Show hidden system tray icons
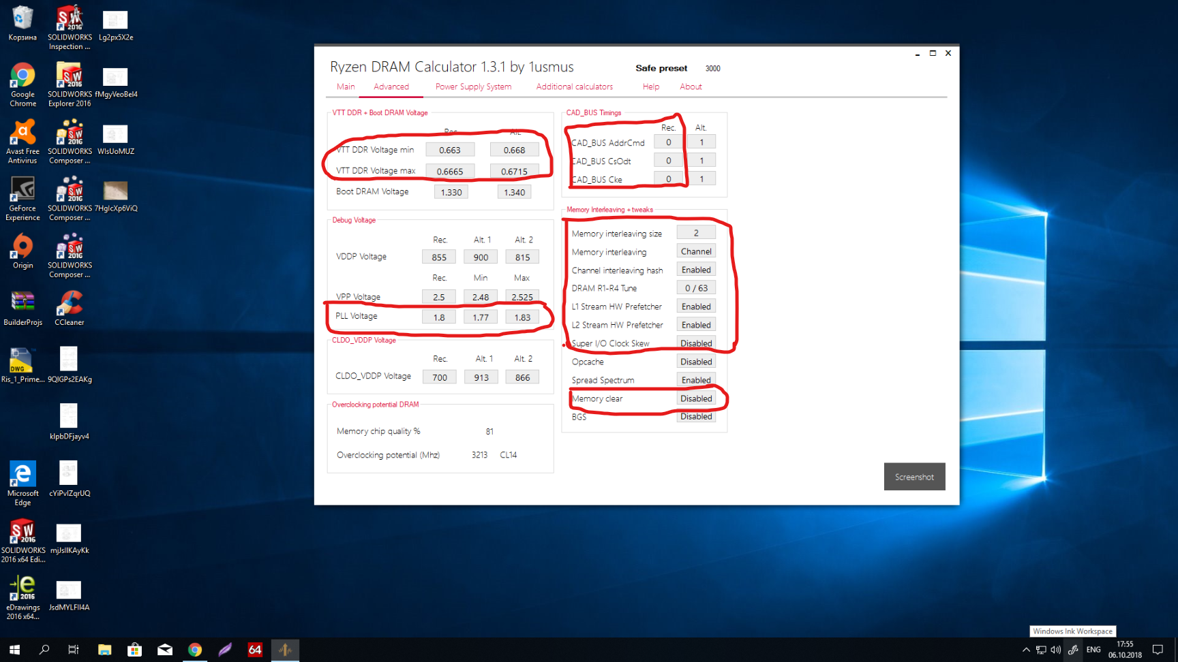Image resolution: width=1178 pixels, height=662 pixels. point(1026,650)
